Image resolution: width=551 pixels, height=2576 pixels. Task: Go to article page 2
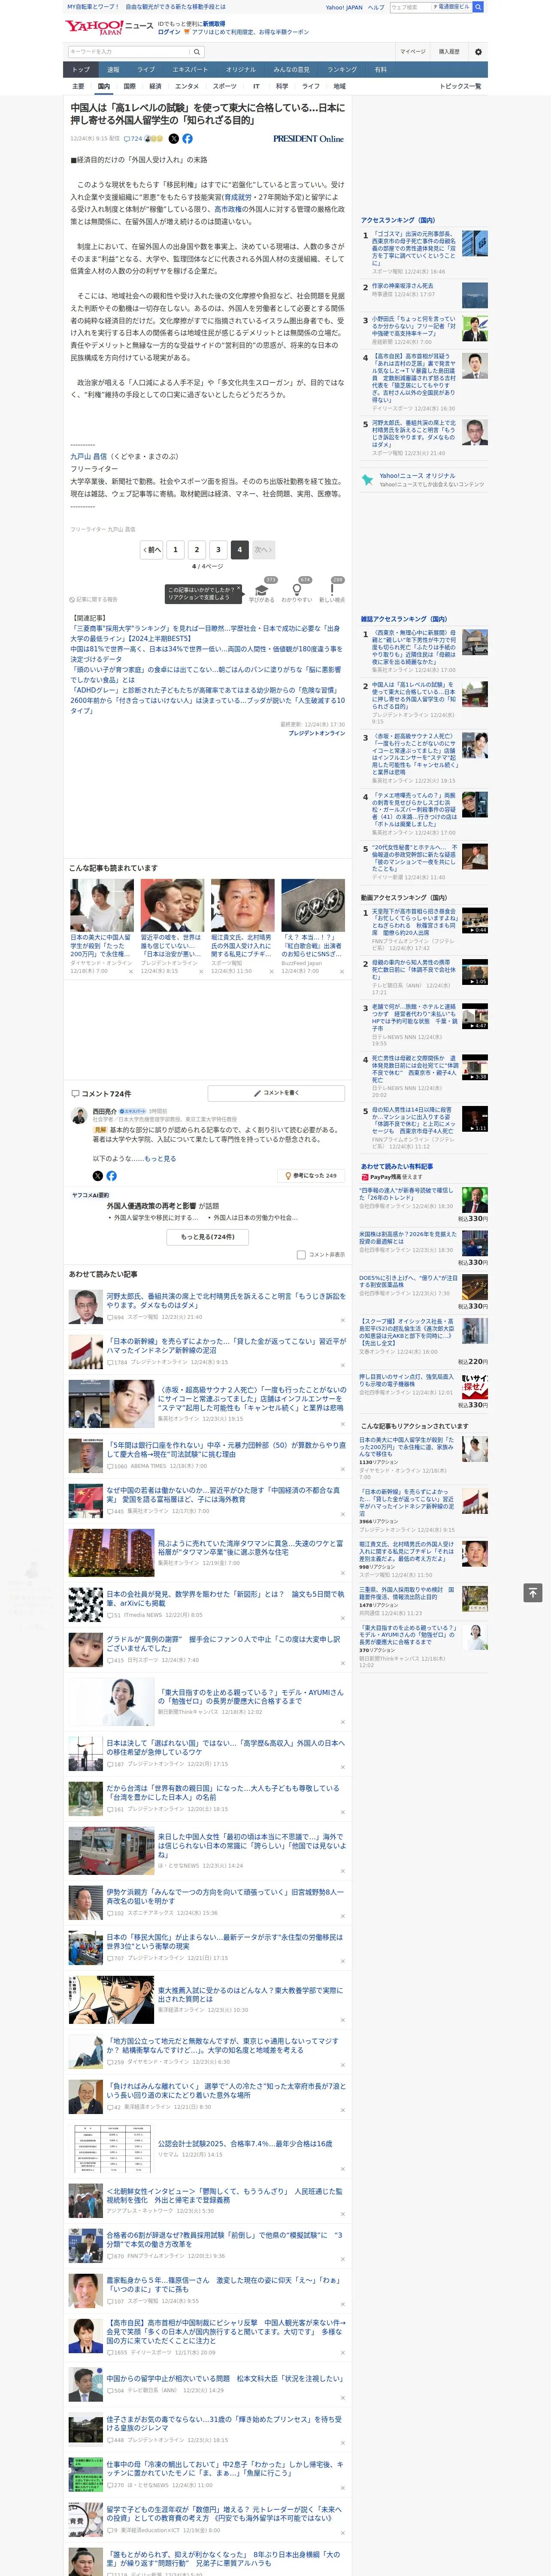(197, 549)
